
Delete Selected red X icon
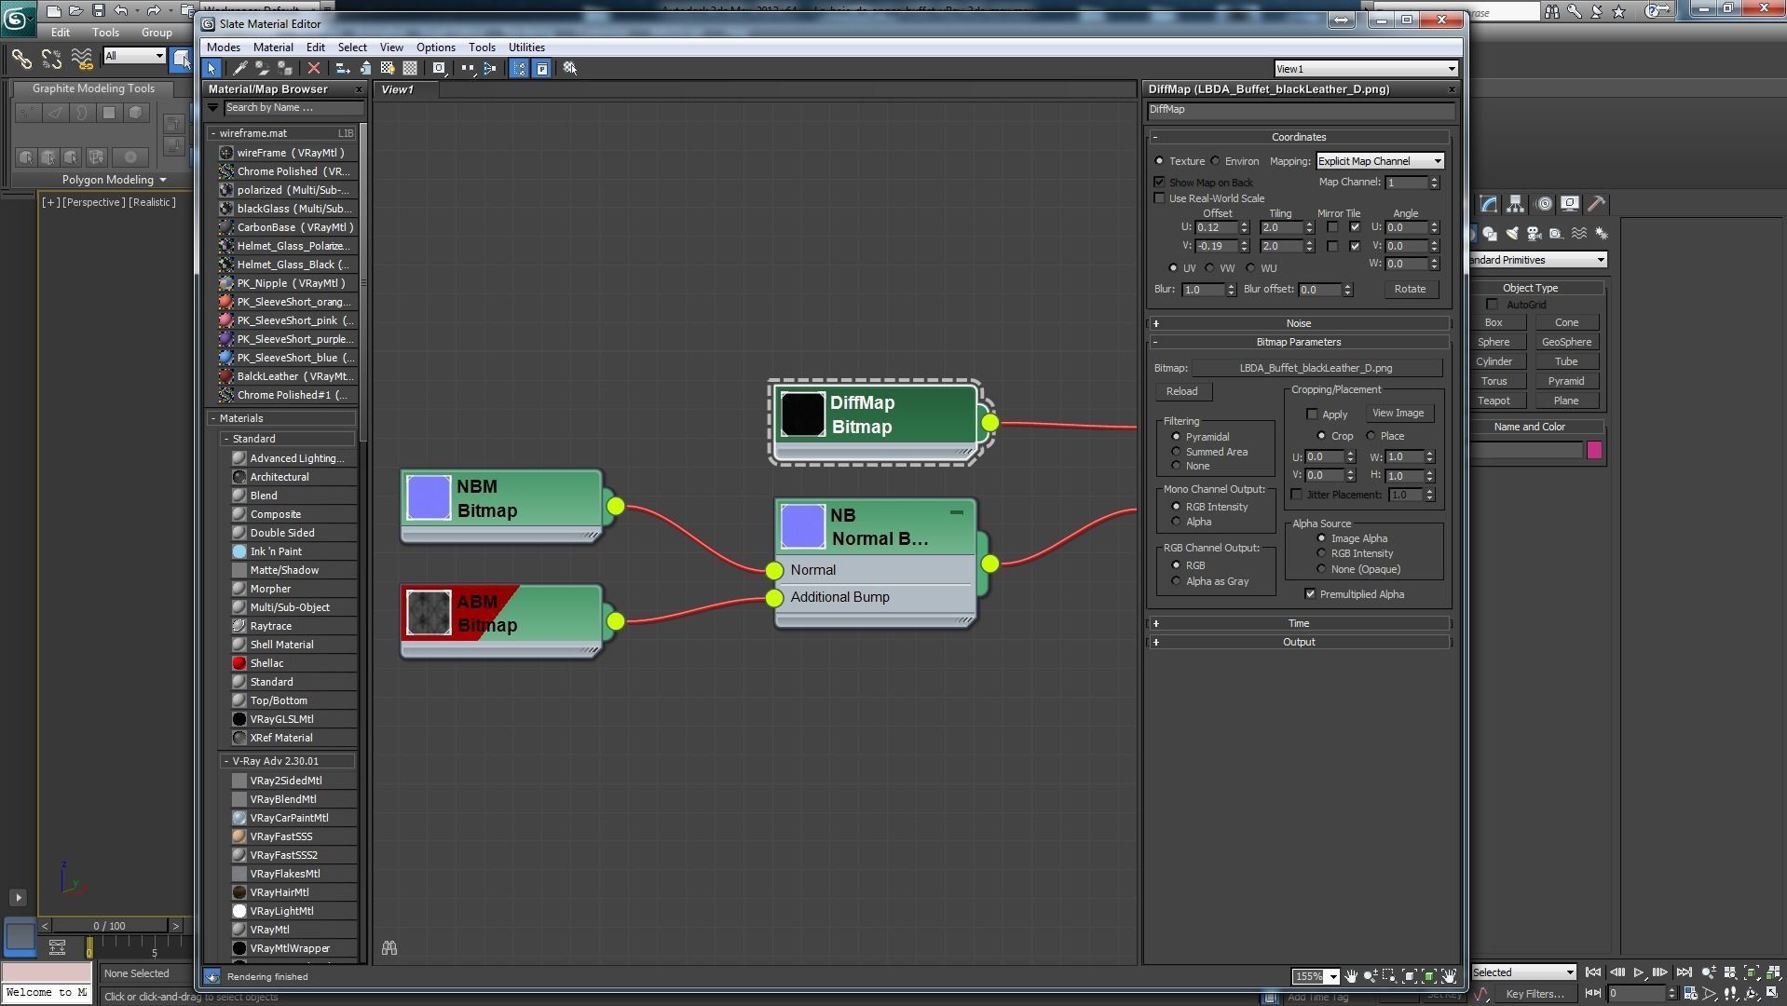point(314,68)
